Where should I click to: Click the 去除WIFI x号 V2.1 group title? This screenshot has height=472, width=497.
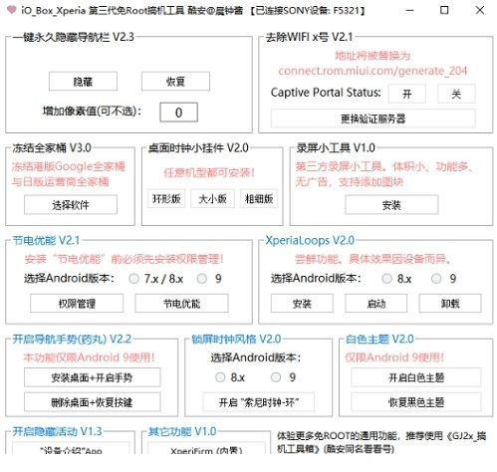(x=309, y=37)
